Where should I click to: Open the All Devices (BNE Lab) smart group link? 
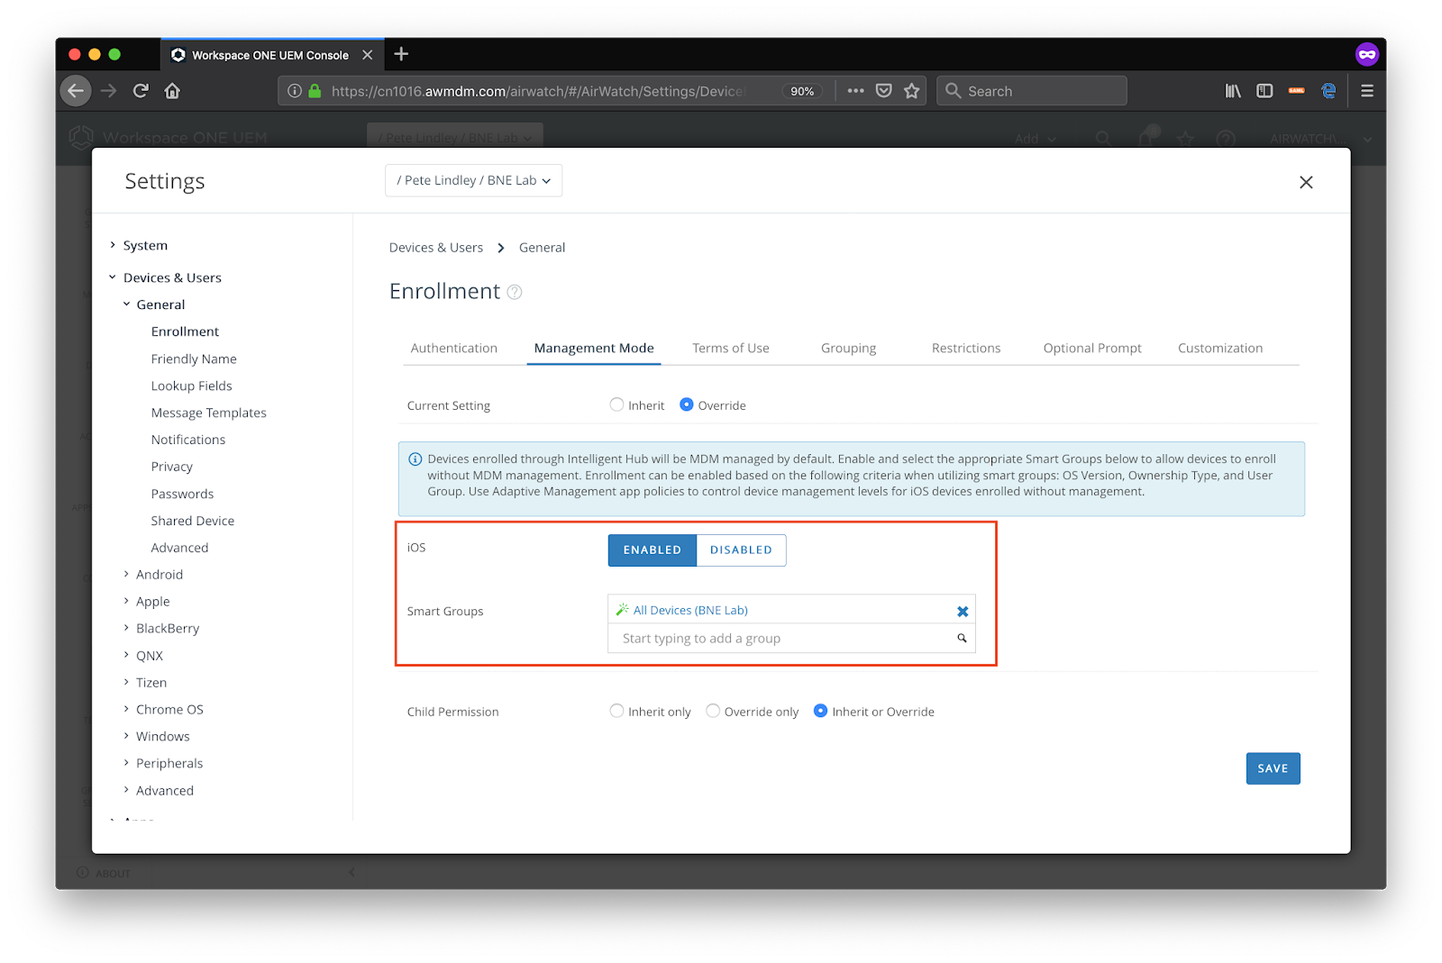(690, 611)
